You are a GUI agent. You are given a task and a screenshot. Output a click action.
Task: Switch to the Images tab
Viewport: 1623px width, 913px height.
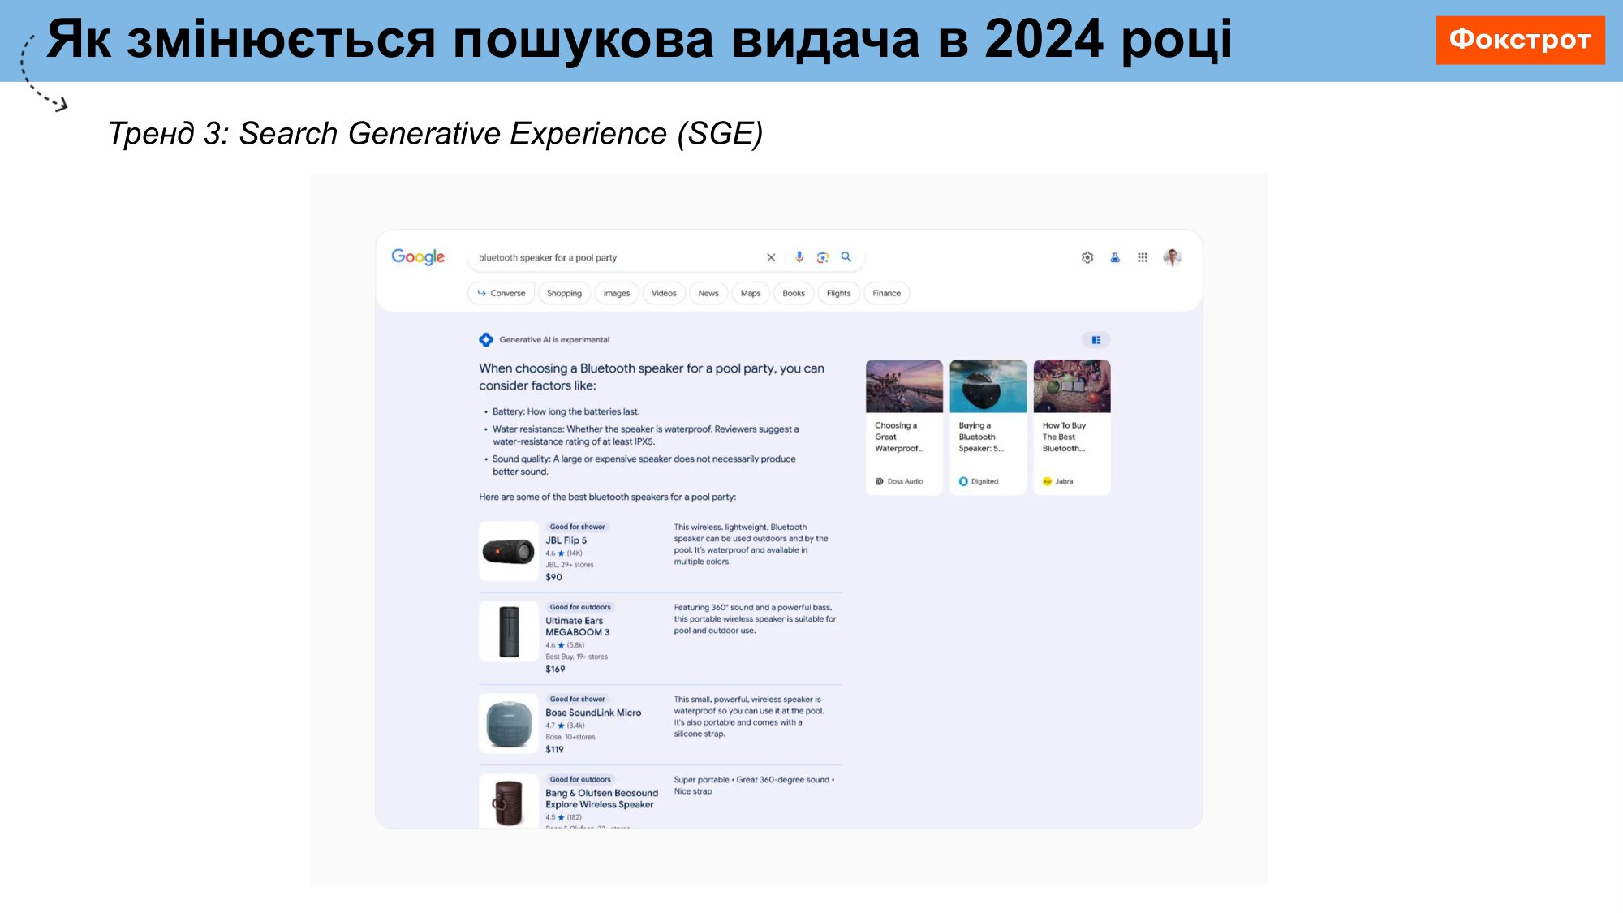tap(617, 293)
